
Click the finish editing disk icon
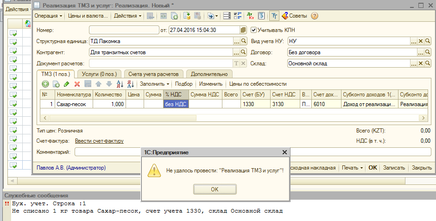pos(88,84)
